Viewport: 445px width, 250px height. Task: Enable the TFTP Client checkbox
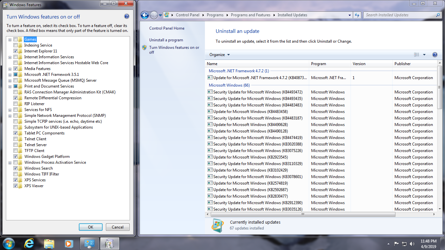15,151
